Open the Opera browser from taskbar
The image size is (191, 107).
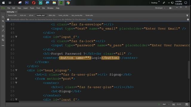[x=34, y=3]
